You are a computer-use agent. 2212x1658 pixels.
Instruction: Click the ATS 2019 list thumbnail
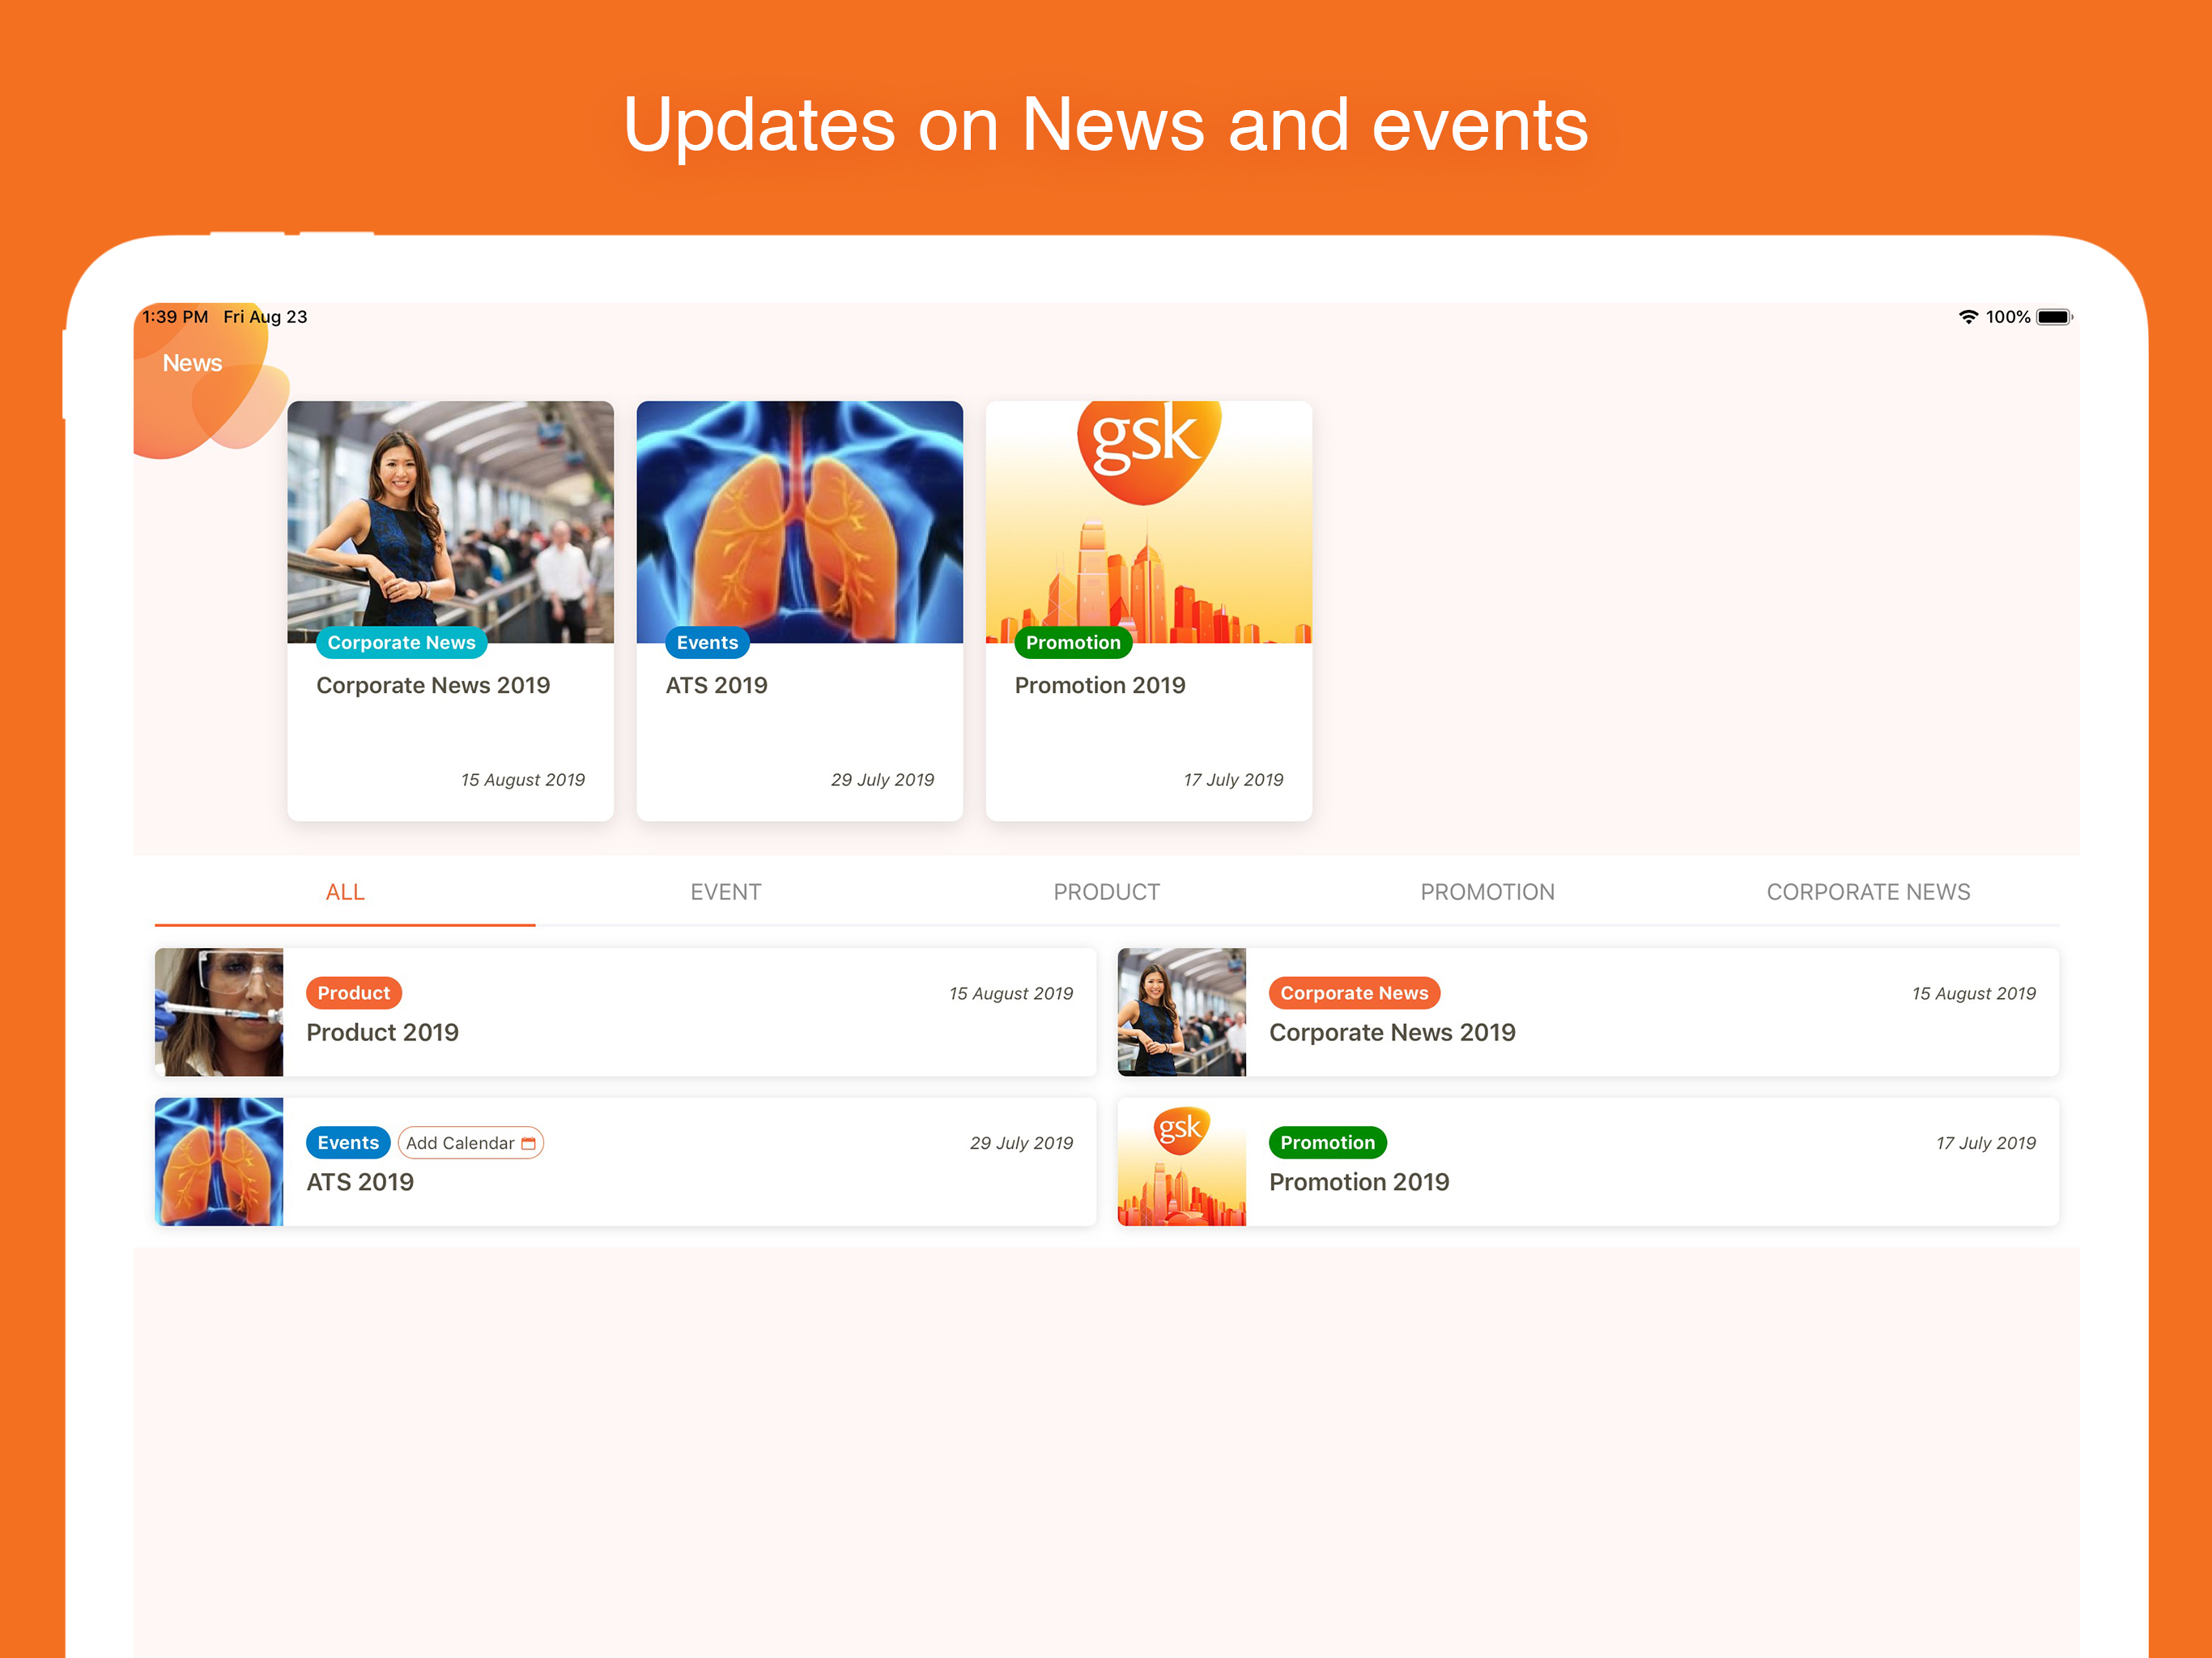(219, 1162)
